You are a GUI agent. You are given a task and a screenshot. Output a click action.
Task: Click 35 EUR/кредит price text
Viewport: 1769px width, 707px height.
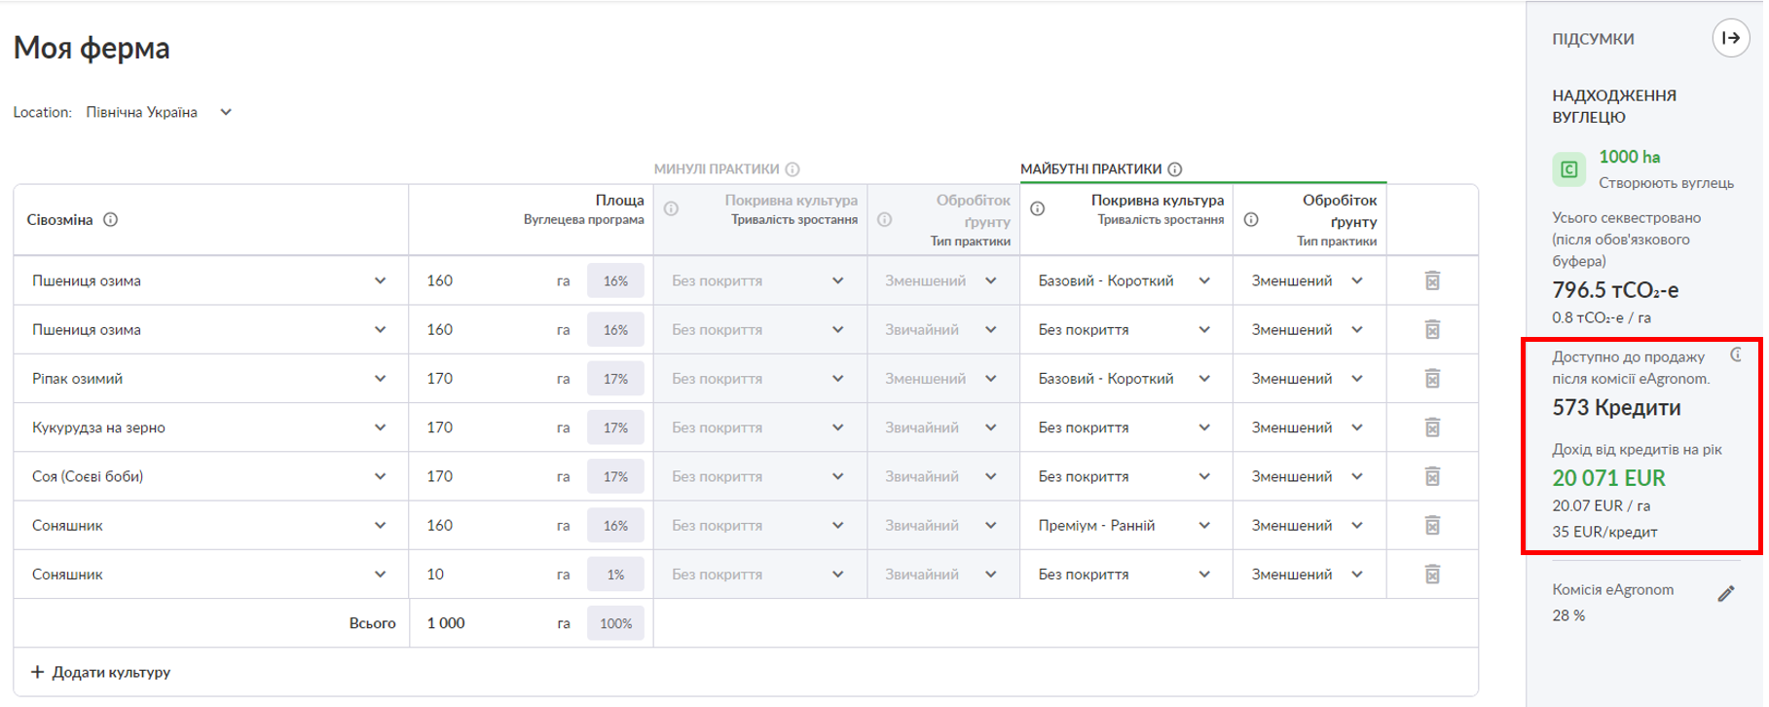pos(1604,532)
